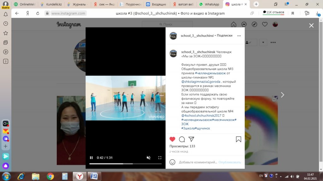Unlike the post with the red heart
This screenshot has height=181, width=323.
click(173, 139)
